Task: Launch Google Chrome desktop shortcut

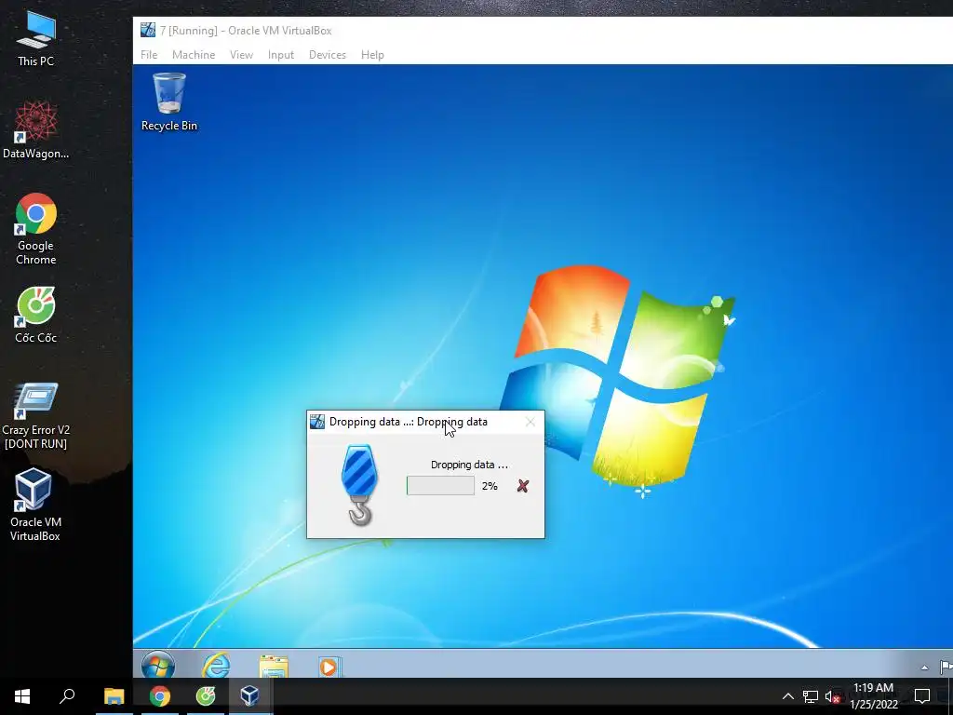Action: (36, 229)
